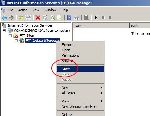Click the Forward arrow toolbar icon
150x116 pixels.
(x=11, y=18)
